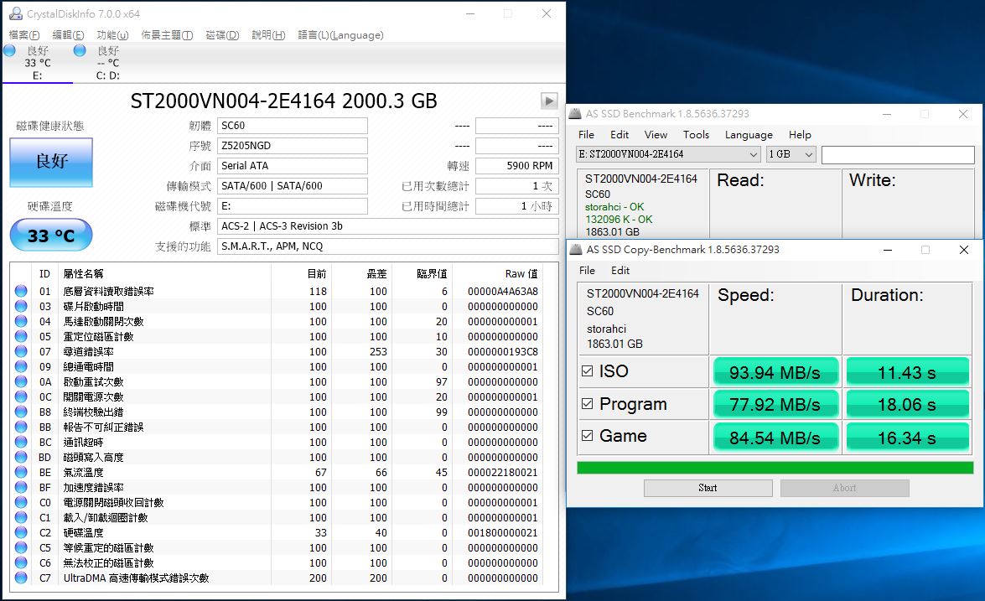The width and height of the screenshot is (985, 601).
Task: Uncheck the Program copy test checkbox
Action: pos(588,403)
